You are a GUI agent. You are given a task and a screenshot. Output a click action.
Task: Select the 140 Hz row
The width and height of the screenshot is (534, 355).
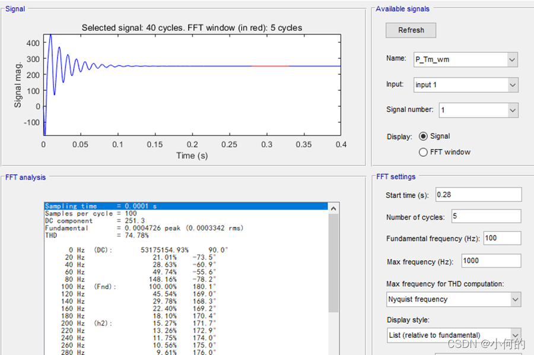[186, 301]
